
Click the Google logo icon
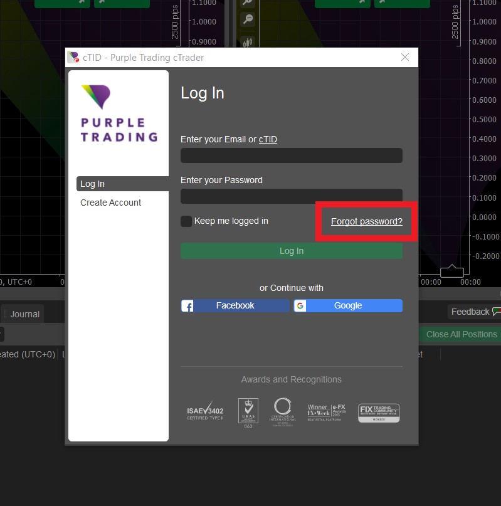[x=300, y=305]
